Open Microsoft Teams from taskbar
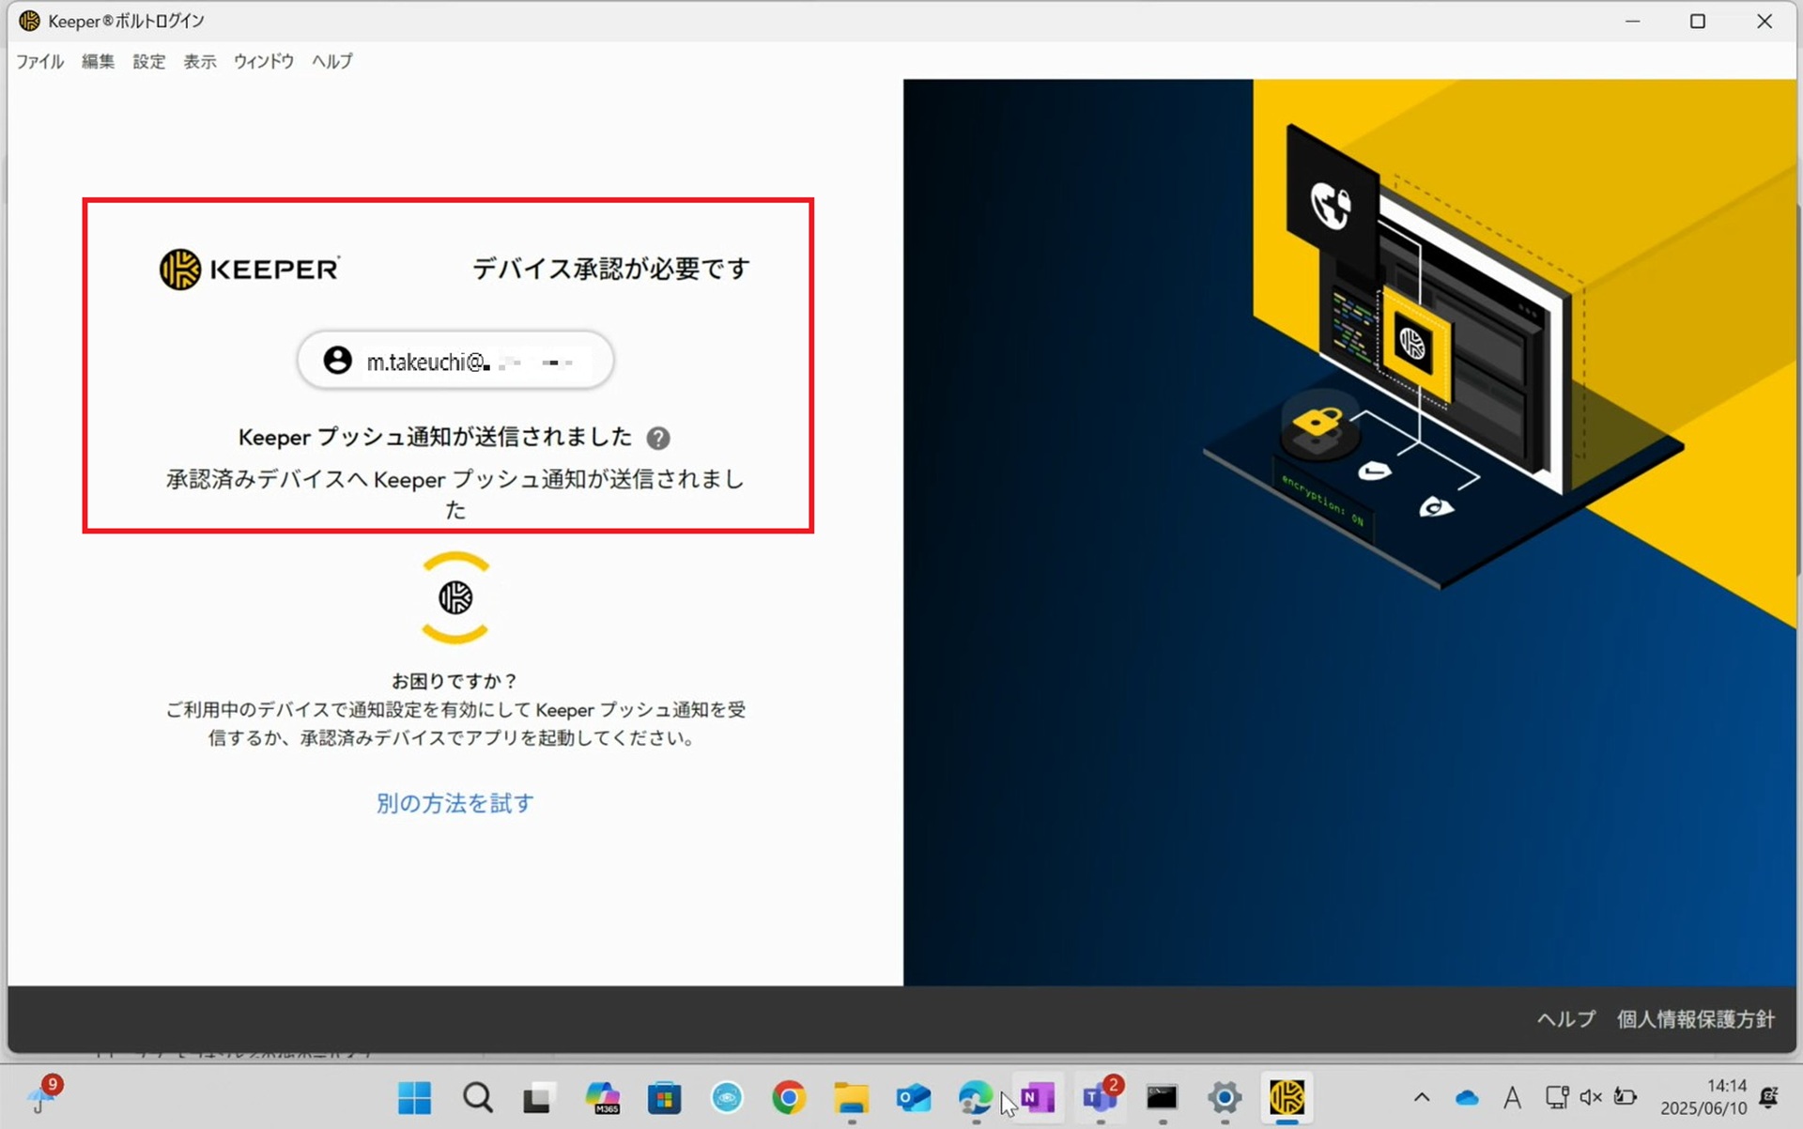 1100,1096
